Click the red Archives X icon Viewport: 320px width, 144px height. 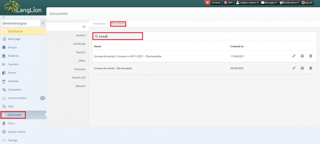click(x=208, y=3)
